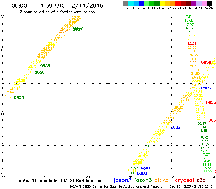This screenshot has height=189, width=216.
Task: Click the red 0656 time stamp
Action: 206,62
